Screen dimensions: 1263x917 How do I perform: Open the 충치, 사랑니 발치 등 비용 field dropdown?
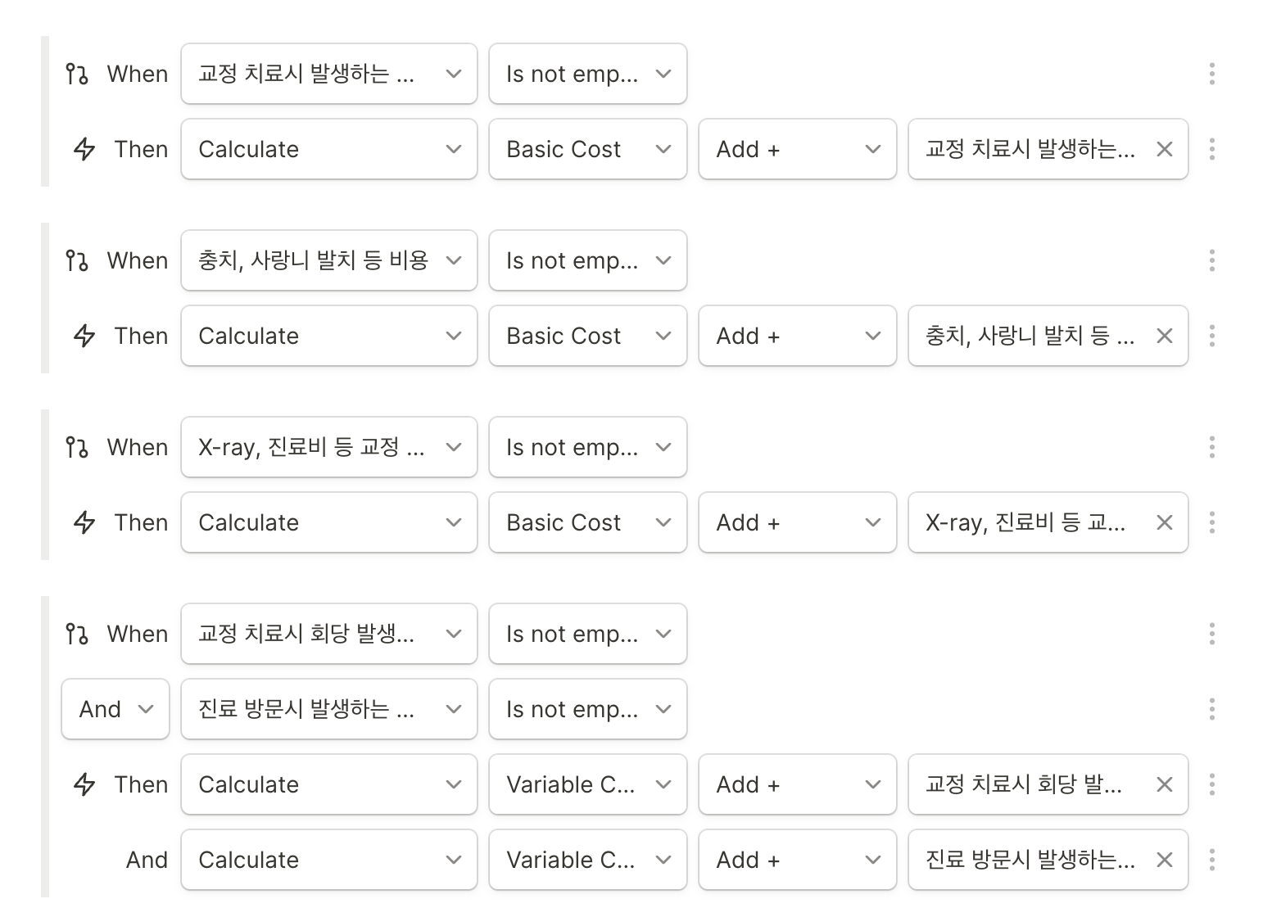329,260
